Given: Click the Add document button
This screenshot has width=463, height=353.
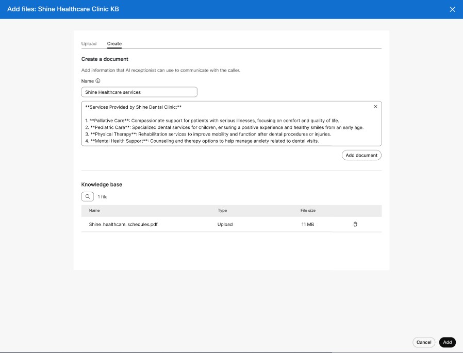Looking at the screenshot, I should (361, 155).
